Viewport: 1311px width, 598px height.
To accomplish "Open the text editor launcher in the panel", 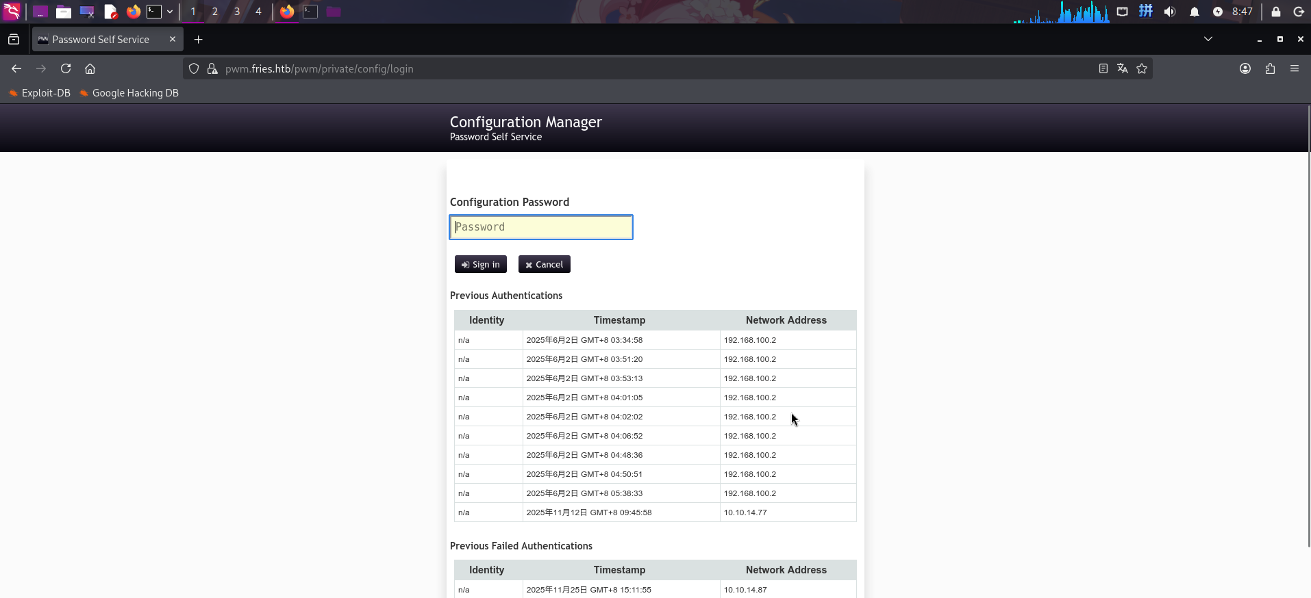I will (110, 12).
